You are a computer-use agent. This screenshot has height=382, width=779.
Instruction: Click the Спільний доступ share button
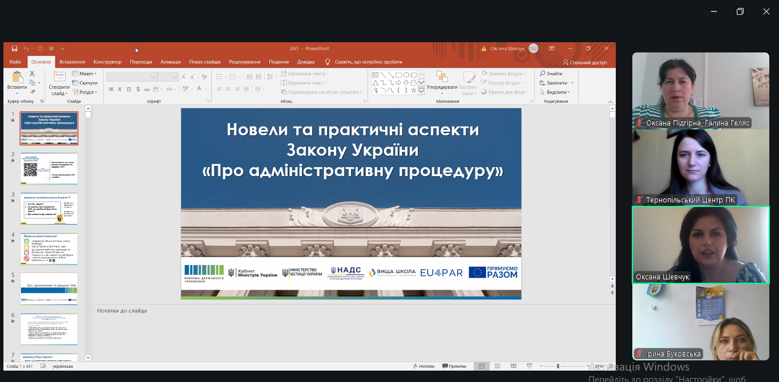coord(585,62)
